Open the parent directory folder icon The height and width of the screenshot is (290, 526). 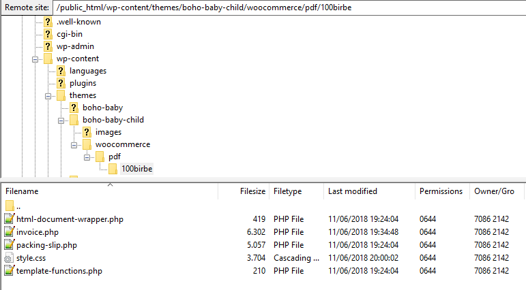(x=10, y=206)
